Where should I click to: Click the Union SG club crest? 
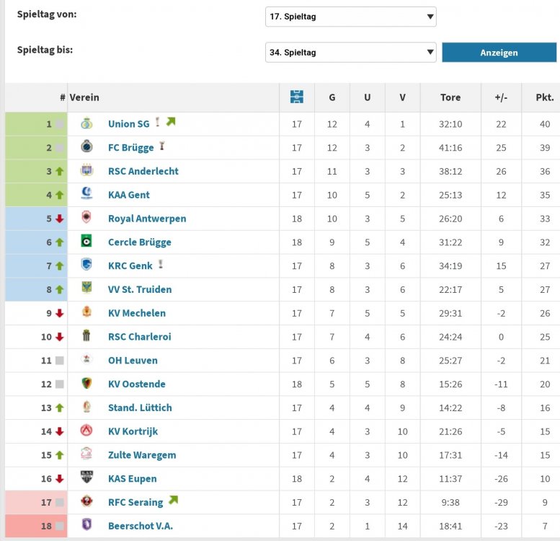pyautogui.click(x=86, y=123)
